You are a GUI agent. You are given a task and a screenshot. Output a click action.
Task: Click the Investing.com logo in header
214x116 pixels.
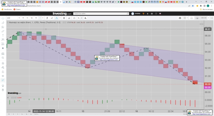pos(62,14)
